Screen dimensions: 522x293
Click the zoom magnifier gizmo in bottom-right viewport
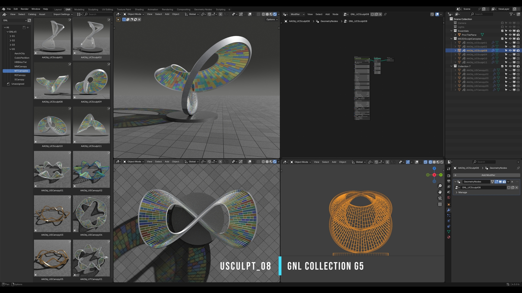[440, 186]
